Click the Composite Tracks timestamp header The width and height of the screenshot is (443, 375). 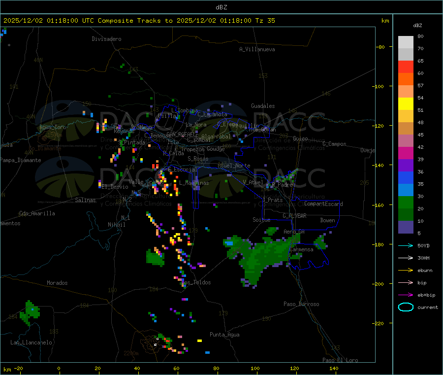[x=139, y=21]
